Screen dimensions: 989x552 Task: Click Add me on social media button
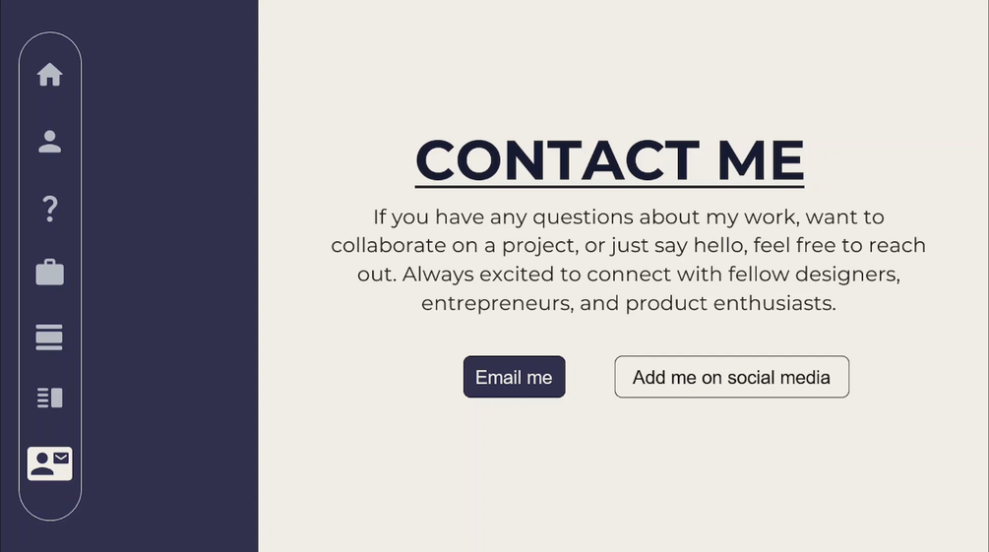(731, 377)
